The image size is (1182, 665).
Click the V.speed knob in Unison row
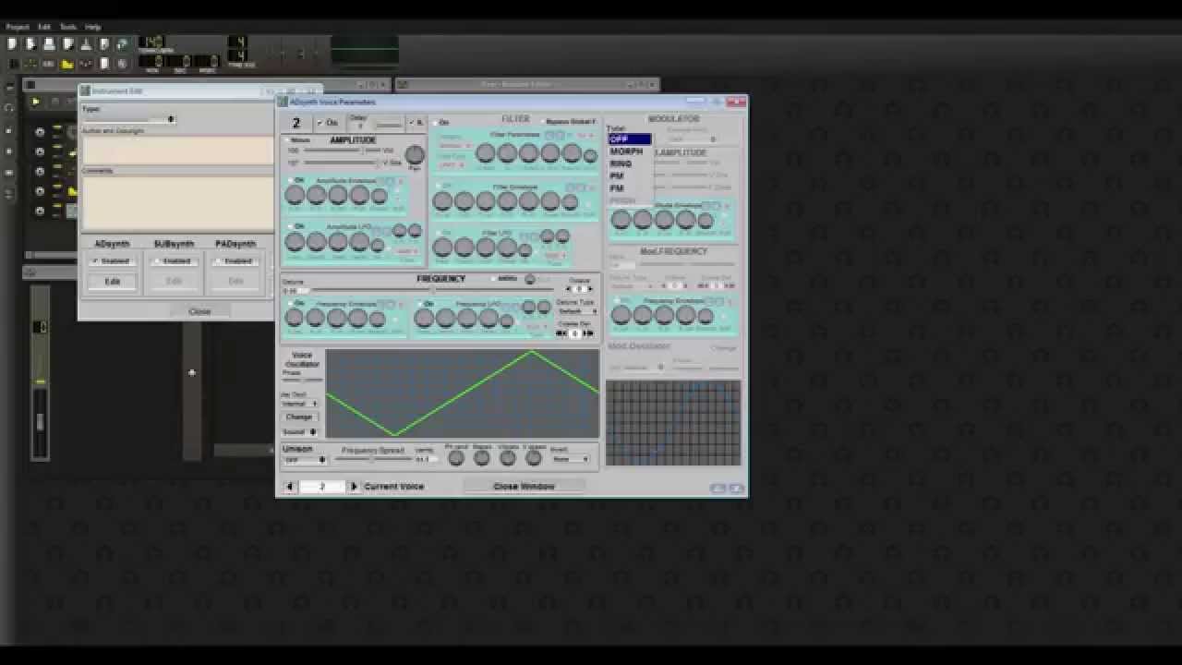[x=534, y=458]
